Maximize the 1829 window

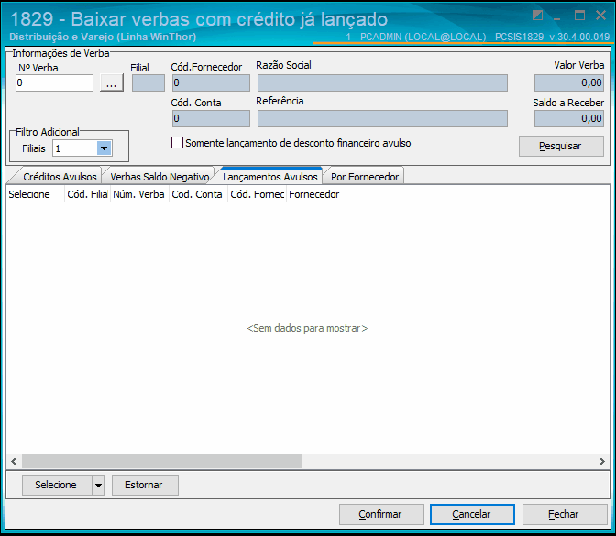click(579, 16)
